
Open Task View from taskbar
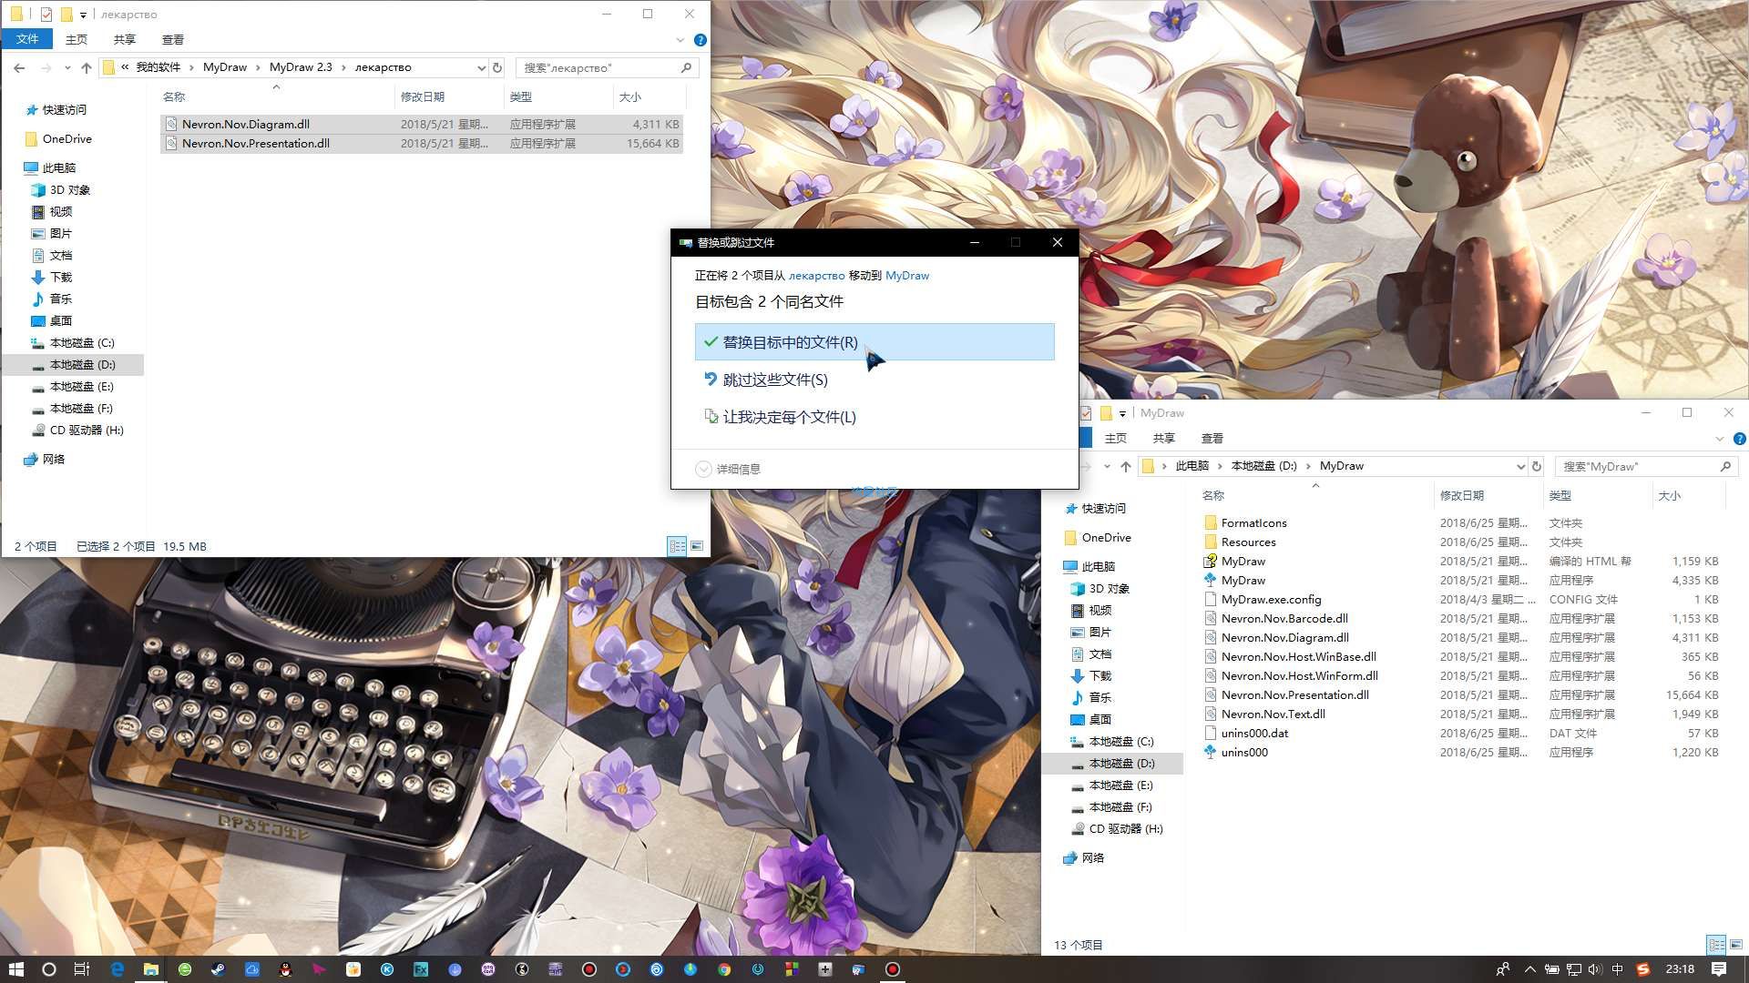82,969
